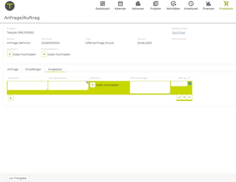The image size is (236, 182).
Task: Click the round T logo icon
Action: click(x=10, y=6)
